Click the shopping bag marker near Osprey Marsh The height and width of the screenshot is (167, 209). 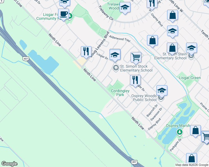click(195, 131)
